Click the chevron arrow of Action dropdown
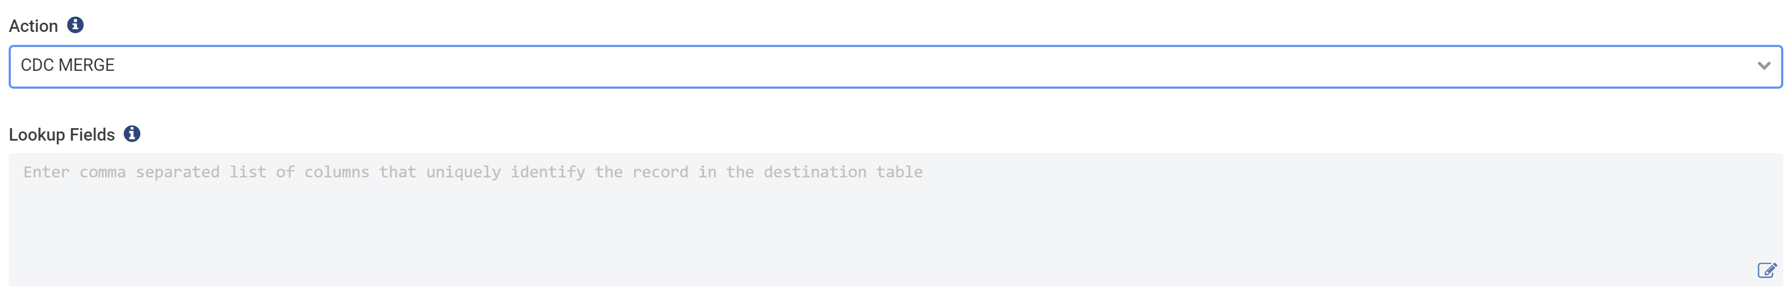The width and height of the screenshot is (1786, 298). coord(1764,66)
